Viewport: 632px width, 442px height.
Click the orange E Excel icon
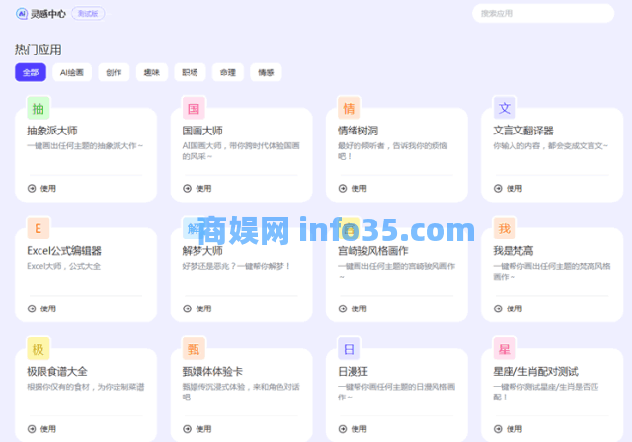point(39,228)
